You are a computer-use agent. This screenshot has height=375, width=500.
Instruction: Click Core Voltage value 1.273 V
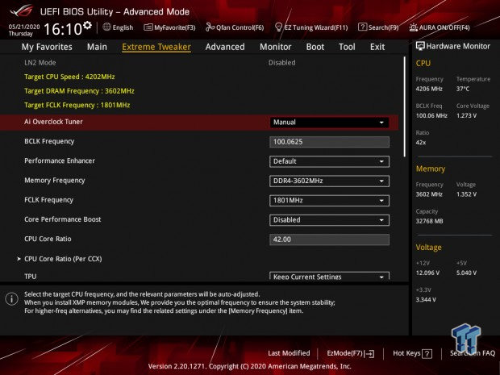click(466, 116)
